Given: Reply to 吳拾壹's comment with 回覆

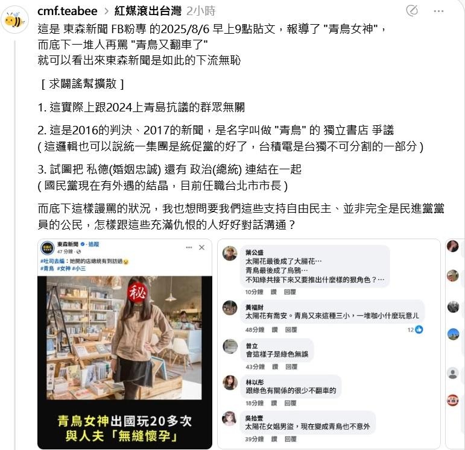Looking at the screenshot, I should coord(291,439).
